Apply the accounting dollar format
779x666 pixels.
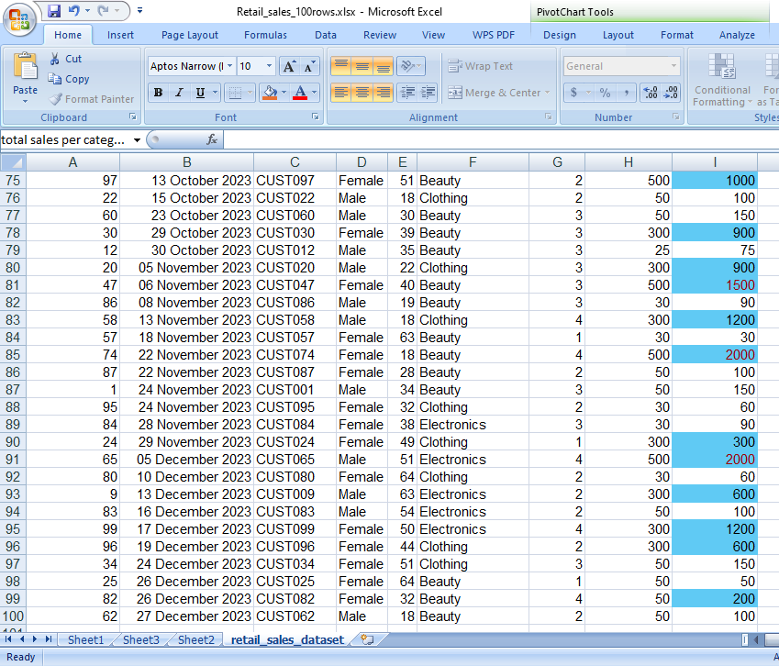[573, 93]
